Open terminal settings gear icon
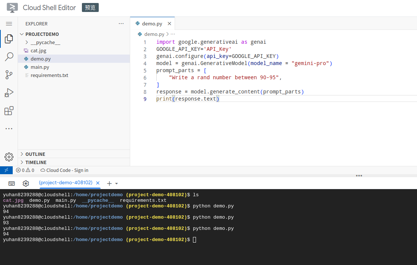 (x=26, y=184)
